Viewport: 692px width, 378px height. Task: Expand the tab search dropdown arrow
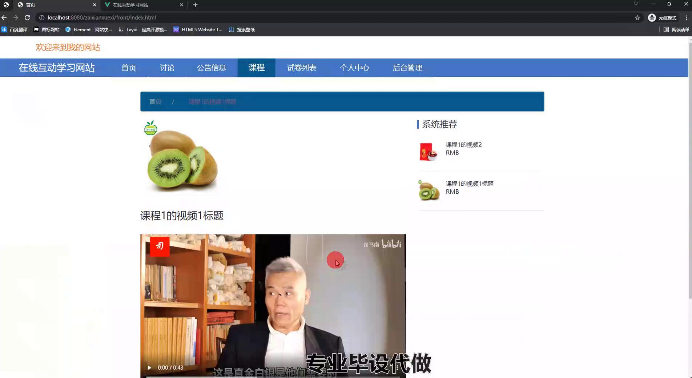click(x=636, y=4)
